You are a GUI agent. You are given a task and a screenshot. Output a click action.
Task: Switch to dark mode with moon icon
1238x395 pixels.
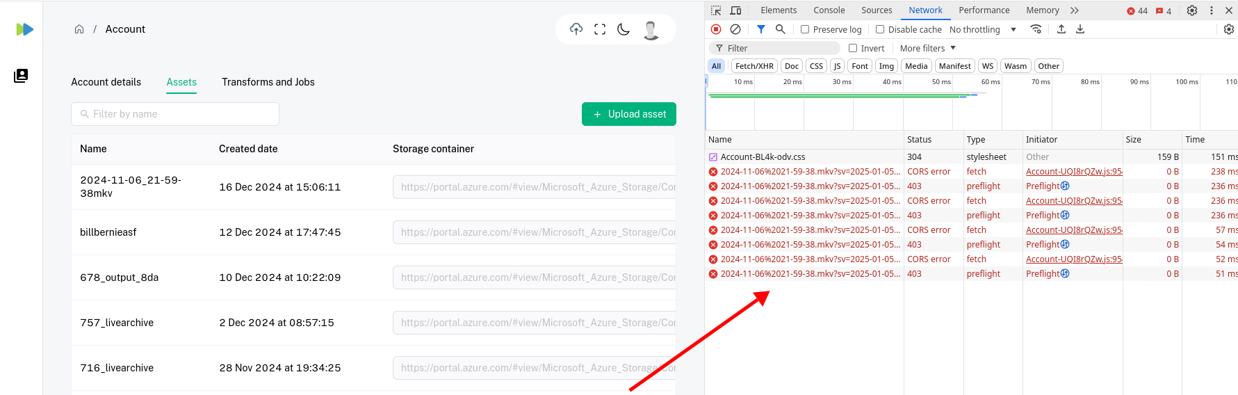click(624, 29)
